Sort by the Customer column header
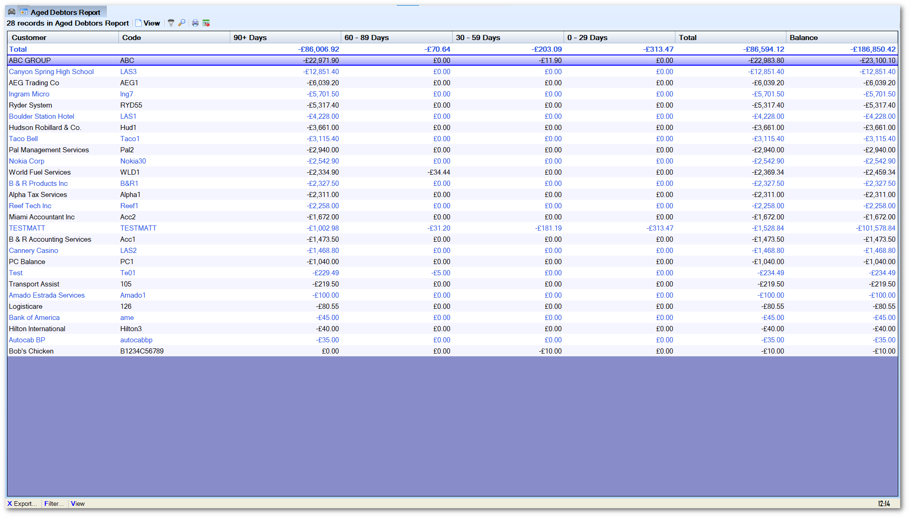 (62, 37)
